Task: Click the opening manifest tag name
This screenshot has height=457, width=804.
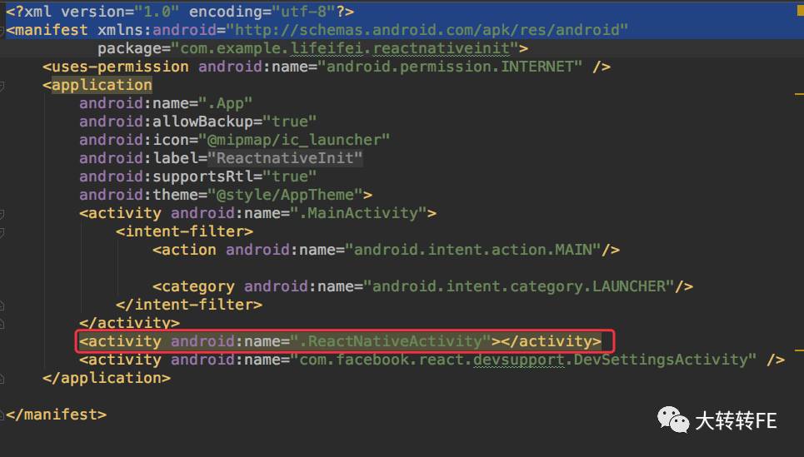Action: coord(51,30)
